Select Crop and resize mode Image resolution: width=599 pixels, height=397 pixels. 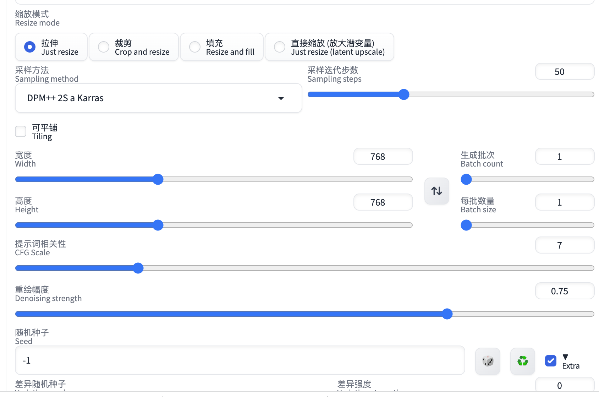click(134, 47)
